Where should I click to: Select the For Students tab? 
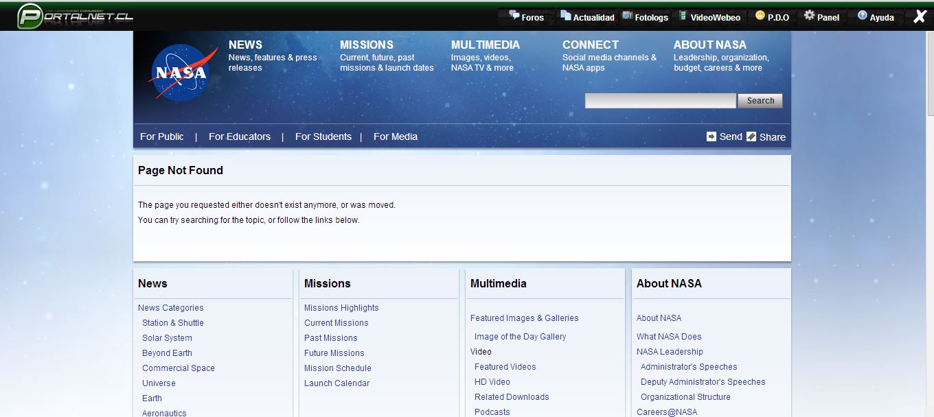click(x=323, y=136)
